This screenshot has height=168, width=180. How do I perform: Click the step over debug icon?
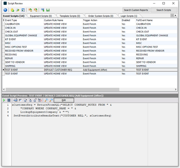tap(25, 100)
